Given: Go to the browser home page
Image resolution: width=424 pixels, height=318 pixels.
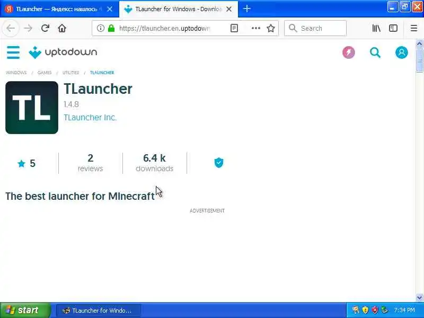Looking at the screenshot, I should (x=62, y=28).
